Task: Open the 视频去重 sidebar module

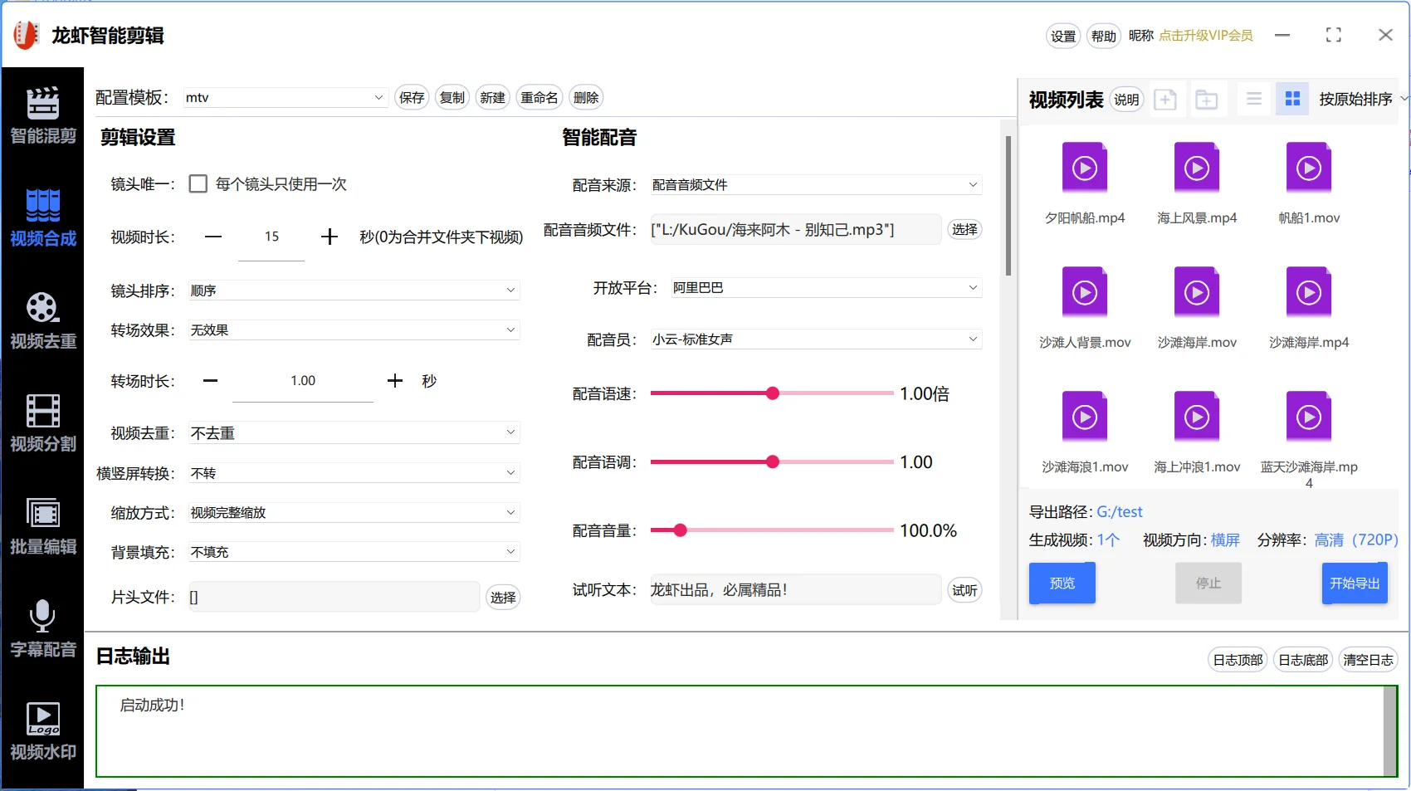Action: (42, 321)
